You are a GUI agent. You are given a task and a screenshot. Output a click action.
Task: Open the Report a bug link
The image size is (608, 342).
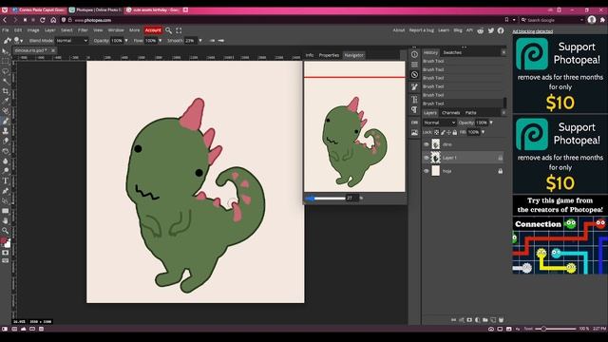point(422,30)
